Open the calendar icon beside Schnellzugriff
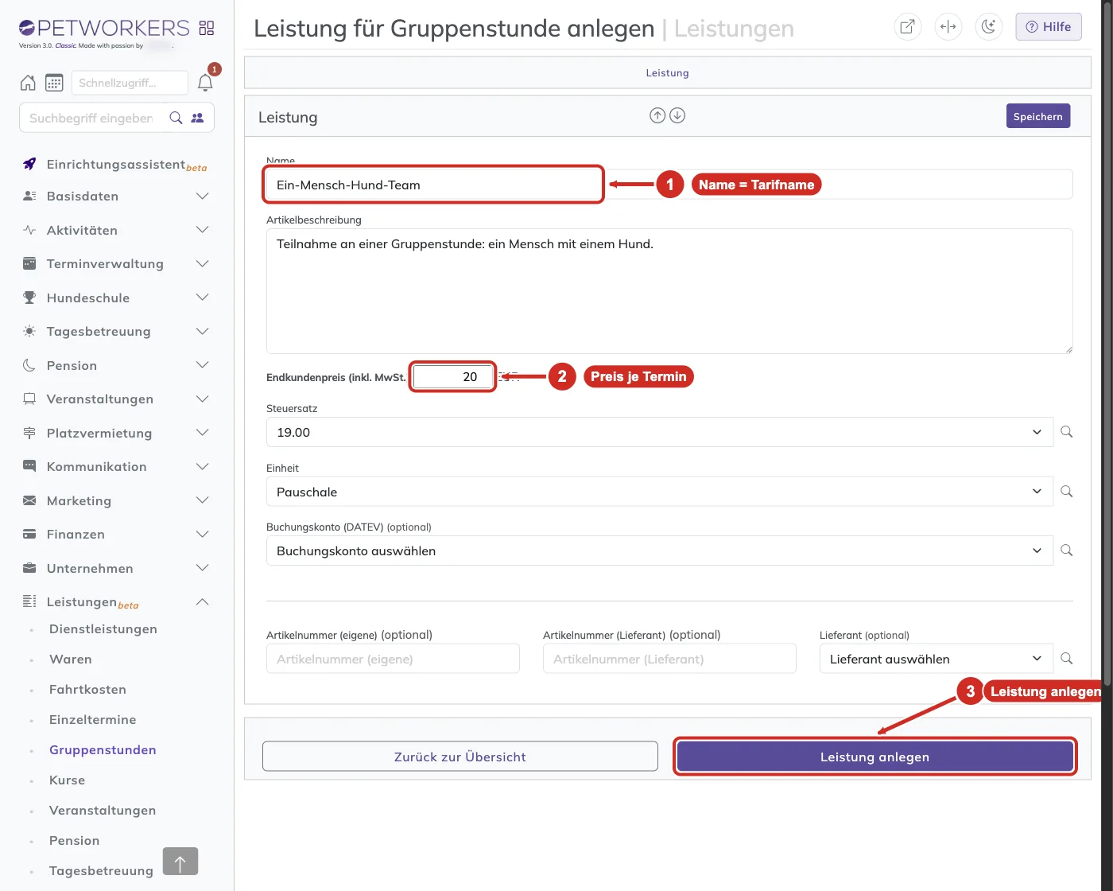 (54, 83)
